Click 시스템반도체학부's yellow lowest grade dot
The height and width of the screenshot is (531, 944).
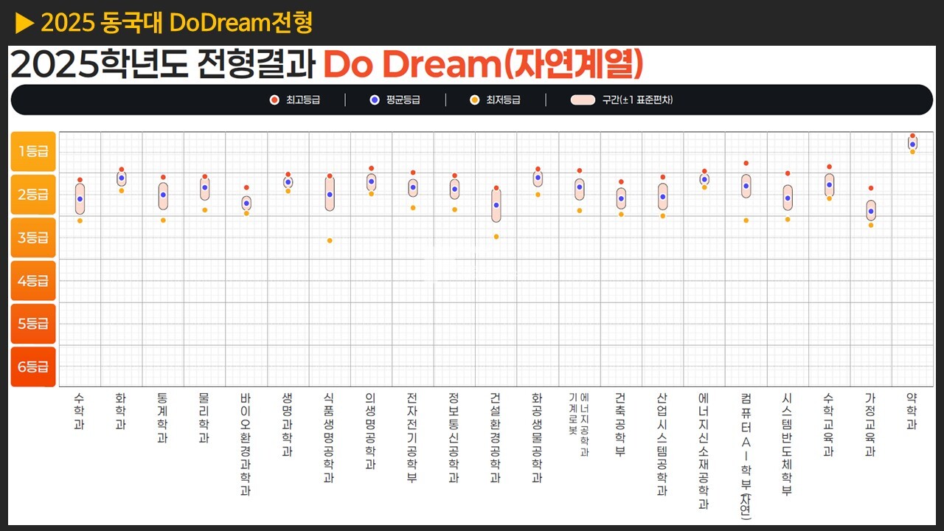[x=788, y=219]
